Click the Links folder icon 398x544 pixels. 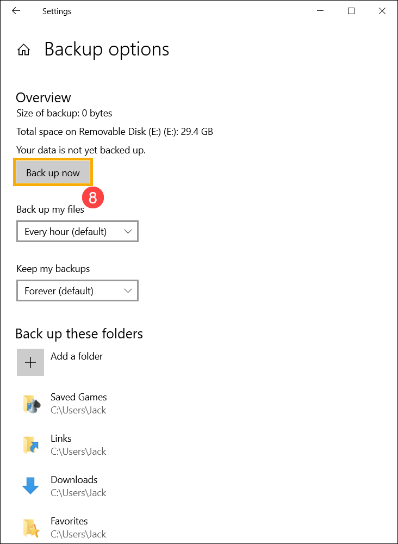[31, 444]
